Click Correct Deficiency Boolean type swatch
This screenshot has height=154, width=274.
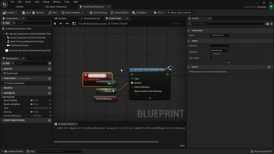pyautogui.click(x=32, y=116)
